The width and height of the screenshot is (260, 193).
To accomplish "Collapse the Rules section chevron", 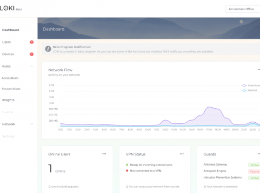I will tap(32, 66).
